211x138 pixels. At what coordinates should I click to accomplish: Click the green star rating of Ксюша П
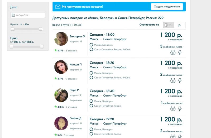56,78
